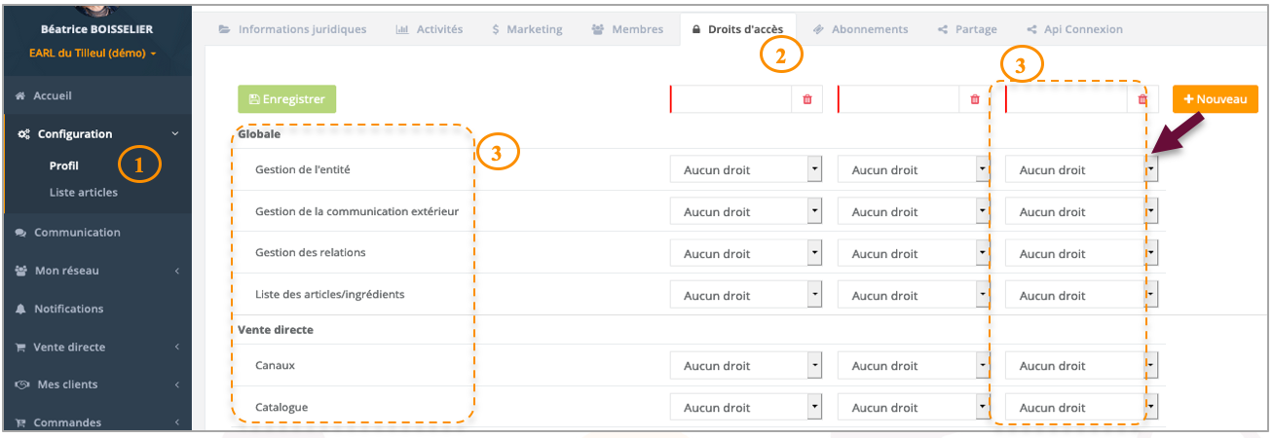Open third column dropdown for Catalogue
The image size is (1273, 438).
pos(1081,408)
